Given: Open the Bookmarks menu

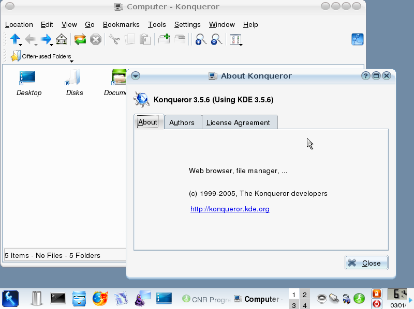Looking at the screenshot, I should tap(121, 24).
